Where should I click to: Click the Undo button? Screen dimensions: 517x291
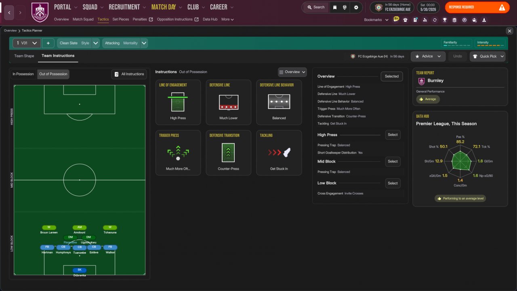click(458, 56)
